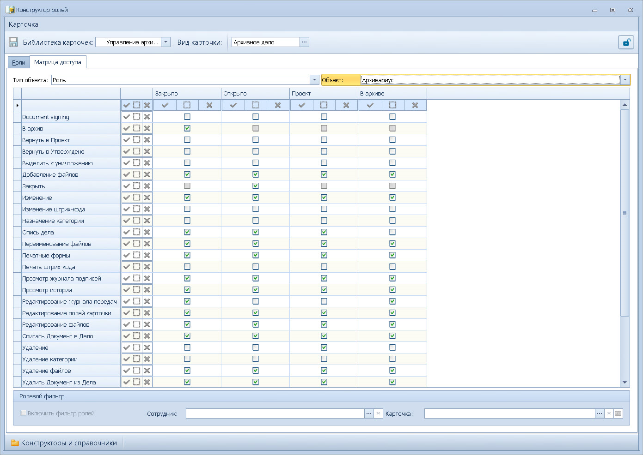Viewport: 643px width, 455px height.
Task: Toggle Document signing checkbox in Закрыто column
Action: tap(187, 117)
